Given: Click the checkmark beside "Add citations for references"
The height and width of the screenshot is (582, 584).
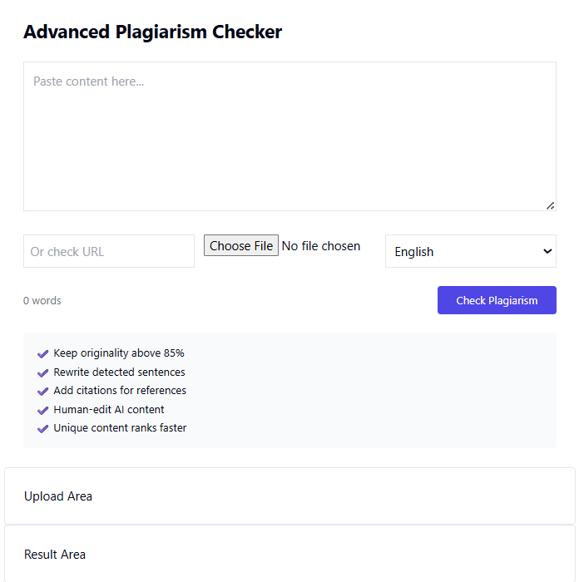Looking at the screenshot, I should tap(43, 391).
